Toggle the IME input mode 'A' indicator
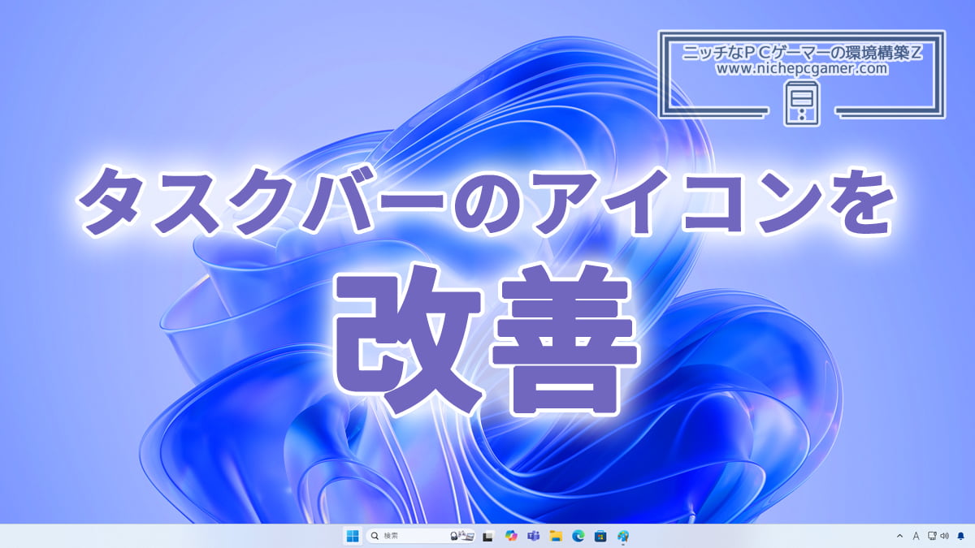Viewport: 975px width, 548px height. point(916,536)
